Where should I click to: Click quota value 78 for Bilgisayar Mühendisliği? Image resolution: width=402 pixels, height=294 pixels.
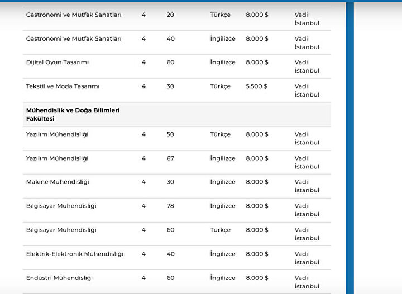coord(170,206)
